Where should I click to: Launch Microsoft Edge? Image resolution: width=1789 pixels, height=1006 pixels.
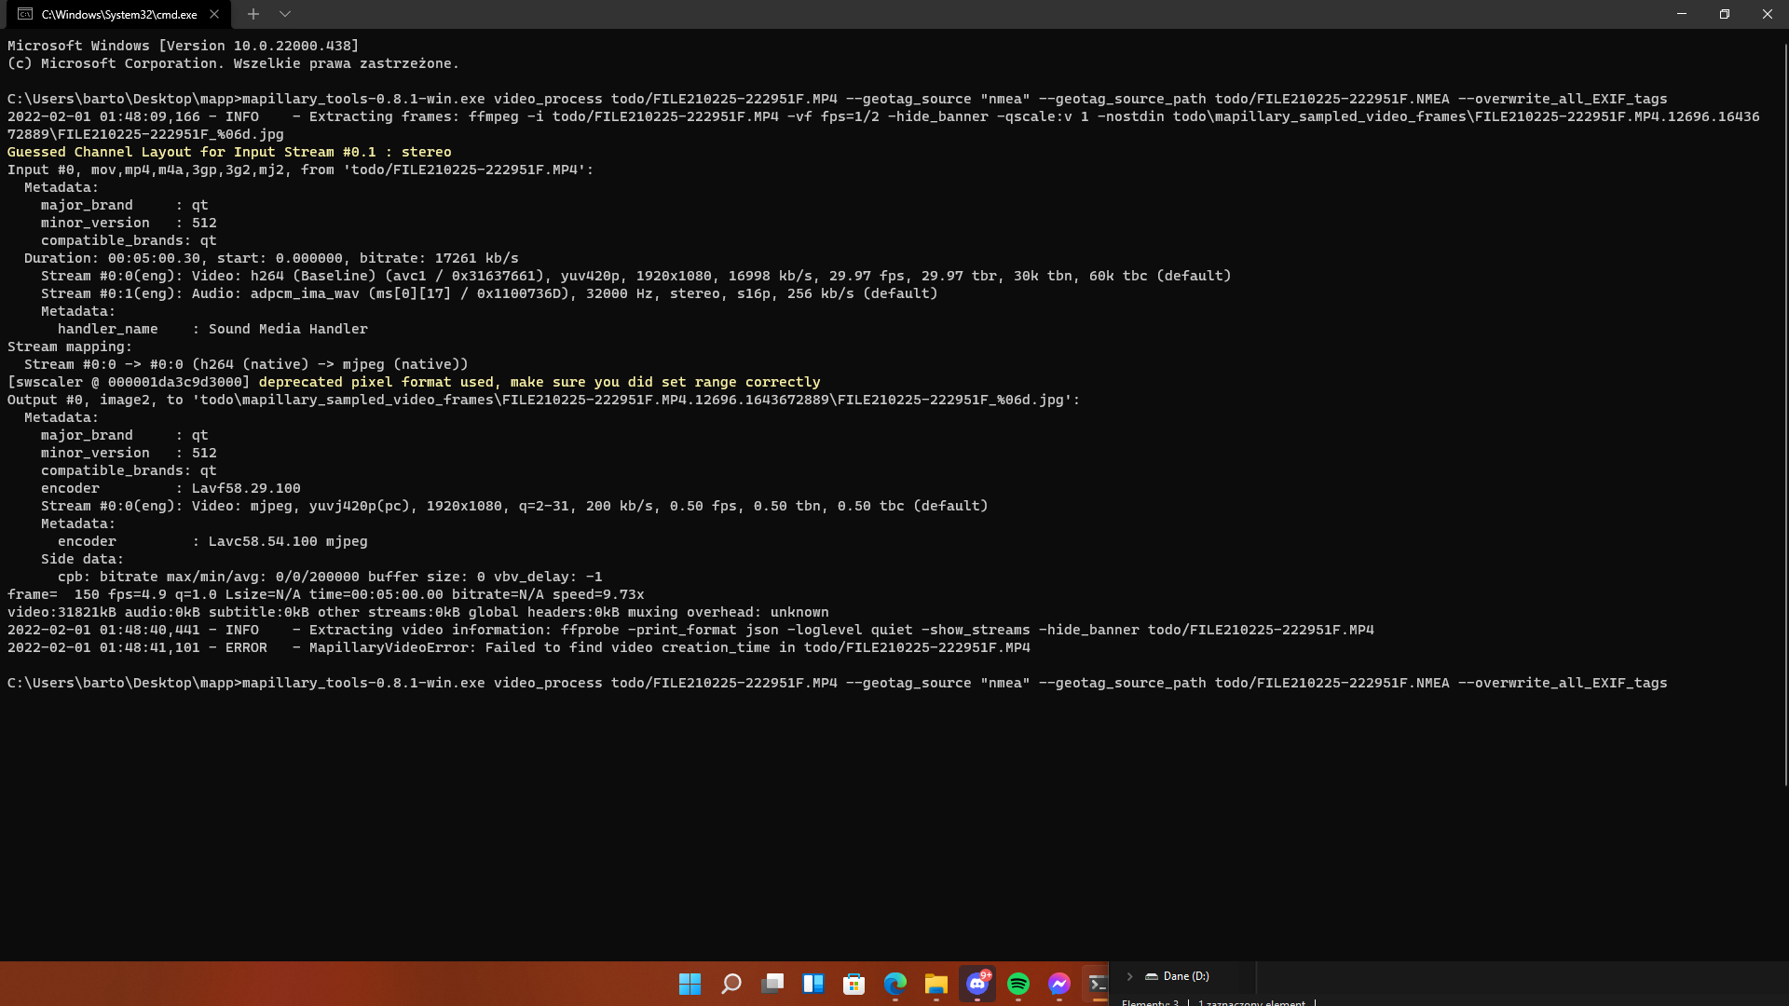click(x=895, y=983)
